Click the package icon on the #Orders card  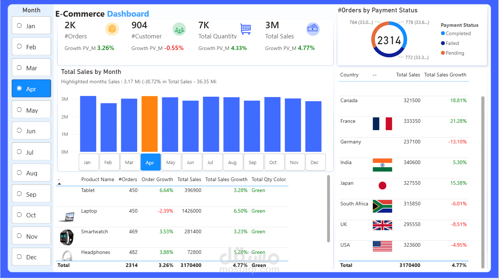[112, 29]
